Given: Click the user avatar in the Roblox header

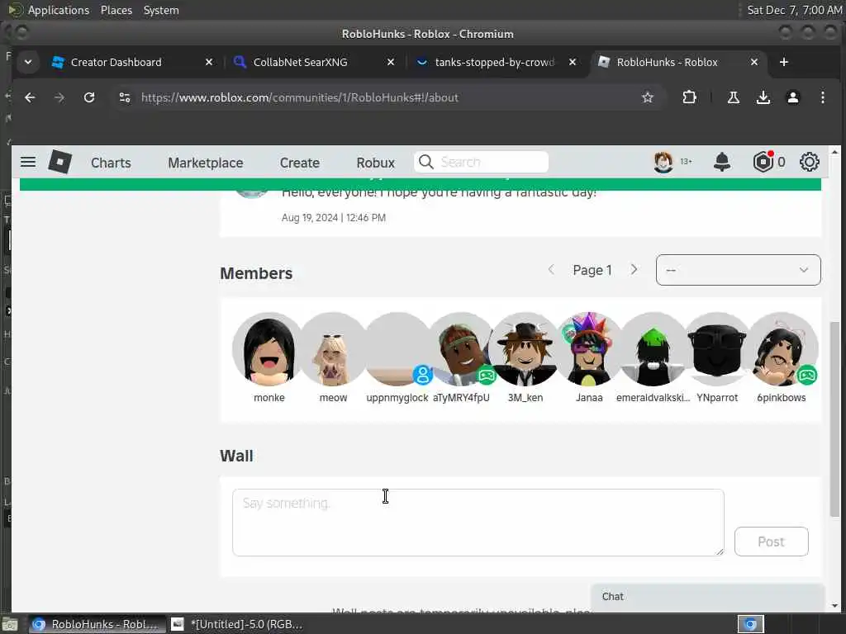Looking at the screenshot, I should point(663,162).
